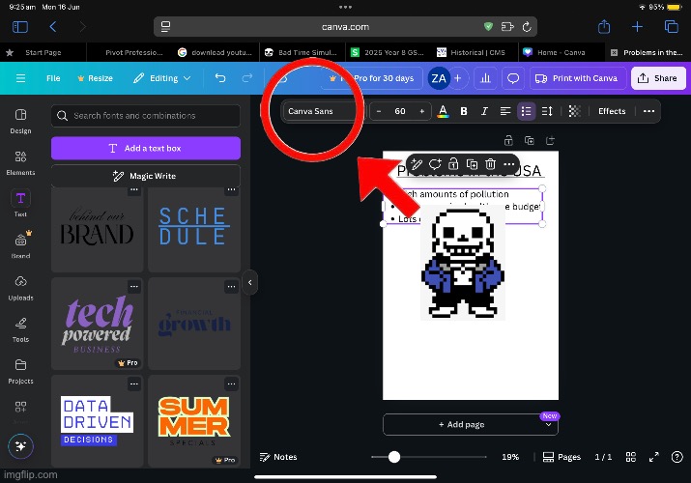Click Add page button
The image size is (691, 483).
click(461, 424)
